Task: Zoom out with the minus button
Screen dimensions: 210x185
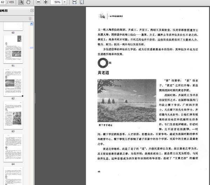Action: pos(38,2)
